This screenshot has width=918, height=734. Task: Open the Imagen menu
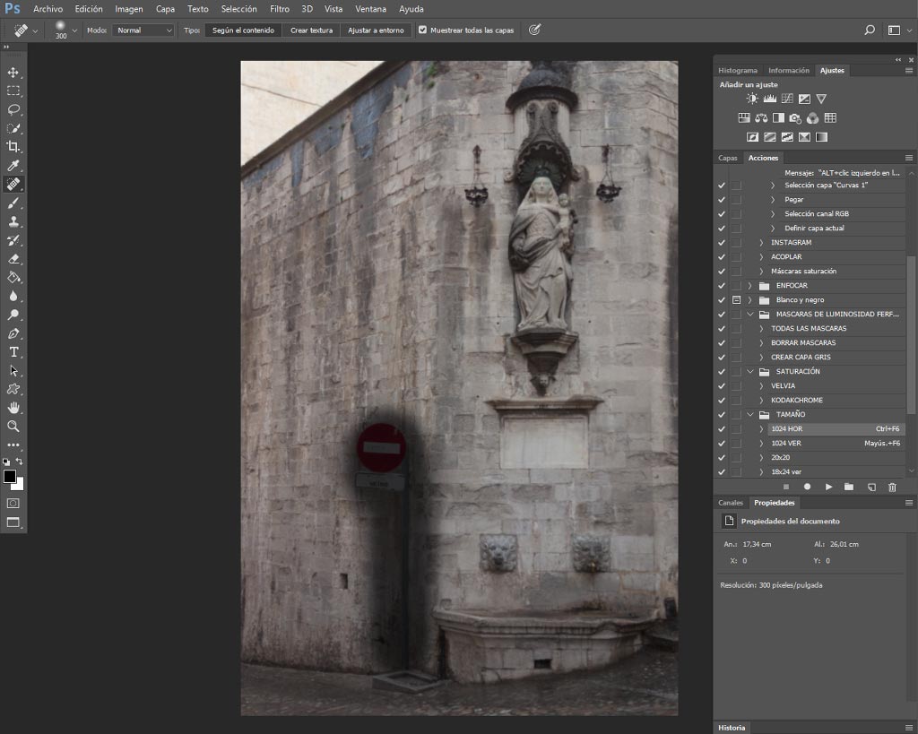tap(129, 9)
